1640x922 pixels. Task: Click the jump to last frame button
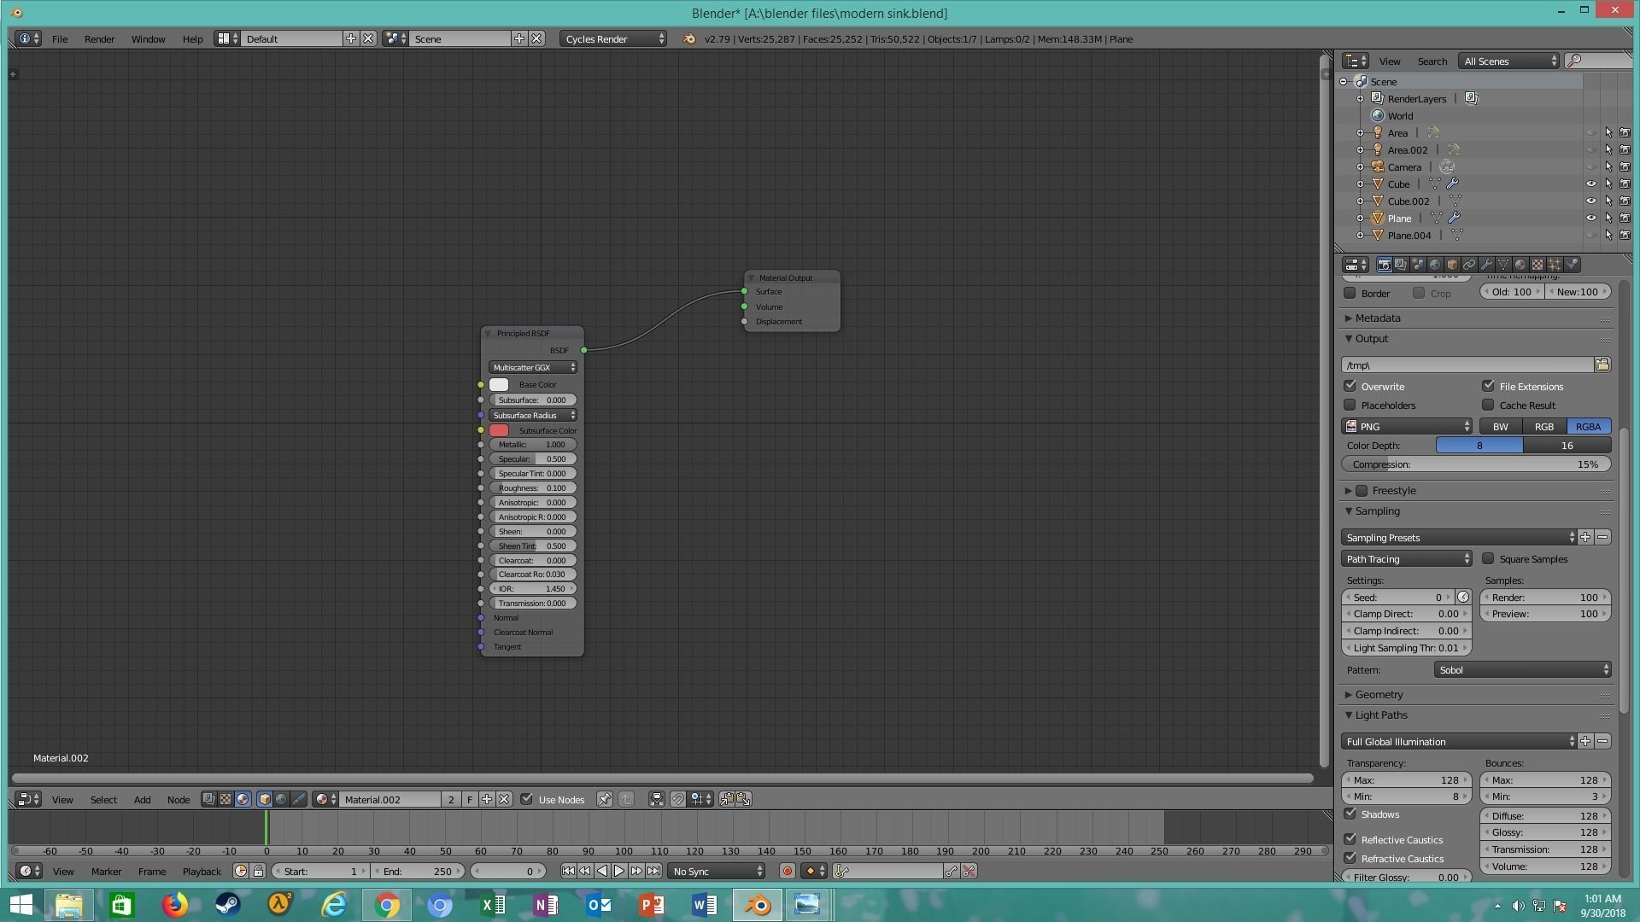click(x=653, y=871)
